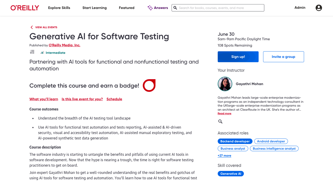This screenshot has height=181, width=333.
Task: Click the Skill covered heading
Action: point(229,166)
